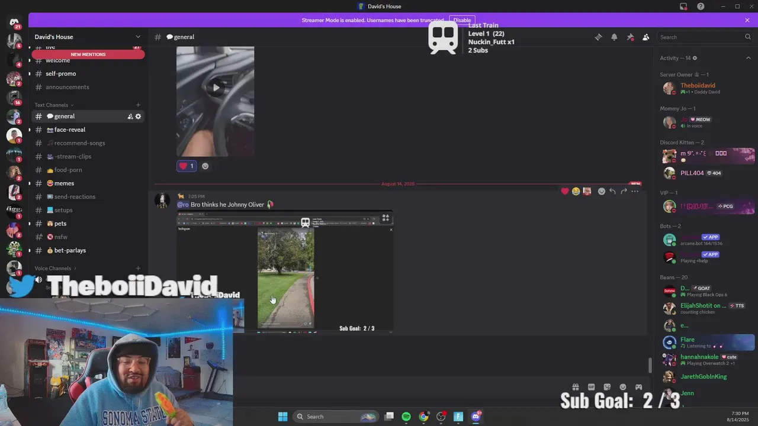Forward arrow on message hover bar
Screen dimensions: 758x426
click(x=624, y=191)
